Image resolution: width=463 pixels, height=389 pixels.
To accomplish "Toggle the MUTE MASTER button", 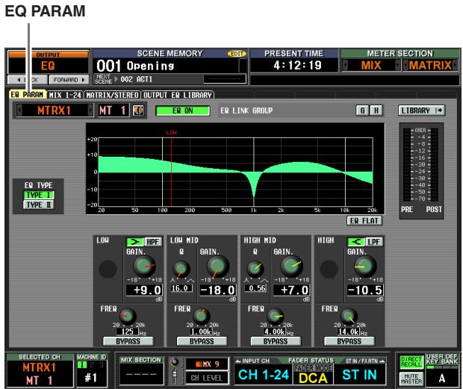I will [x=411, y=379].
